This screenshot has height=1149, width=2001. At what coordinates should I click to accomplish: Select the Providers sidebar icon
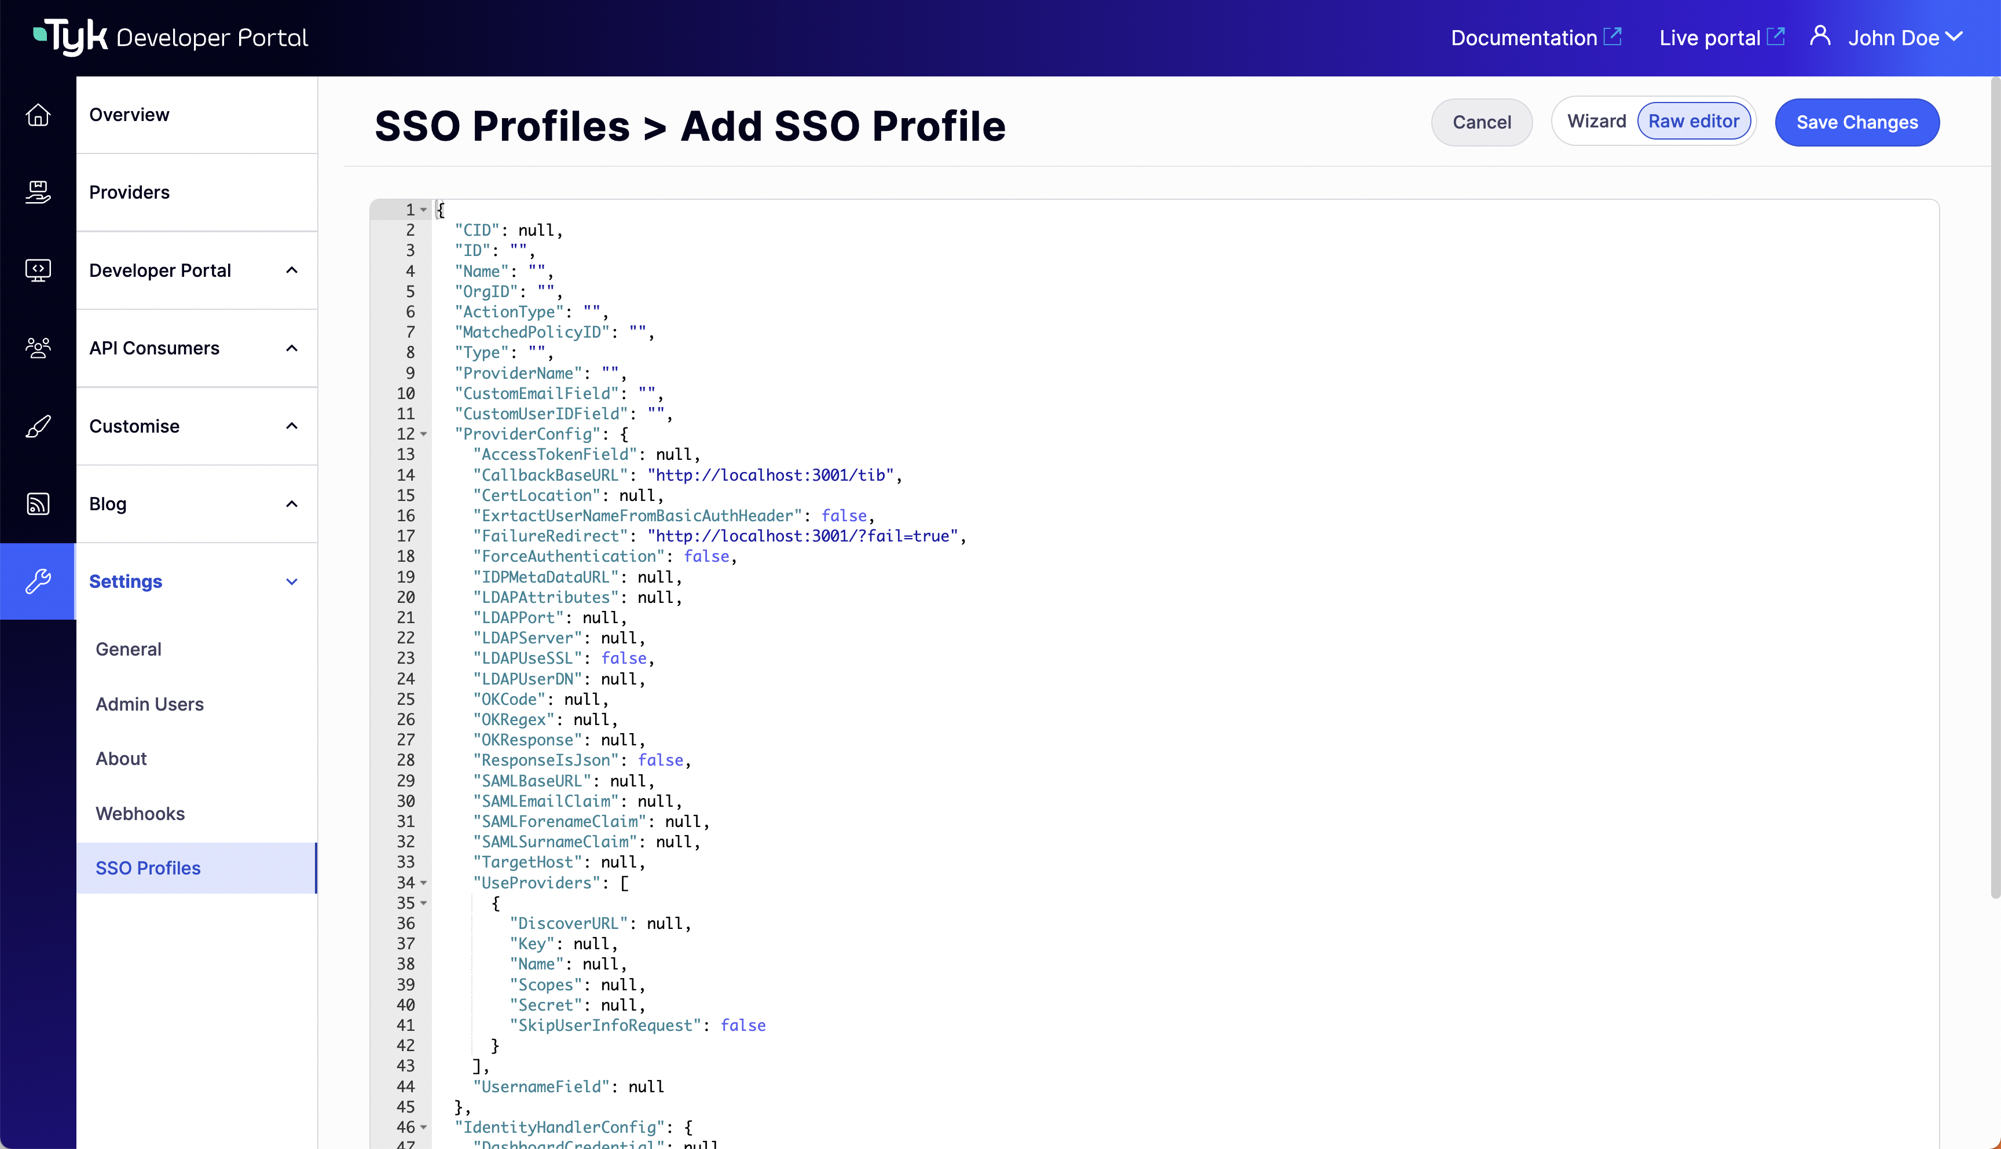(38, 192)
